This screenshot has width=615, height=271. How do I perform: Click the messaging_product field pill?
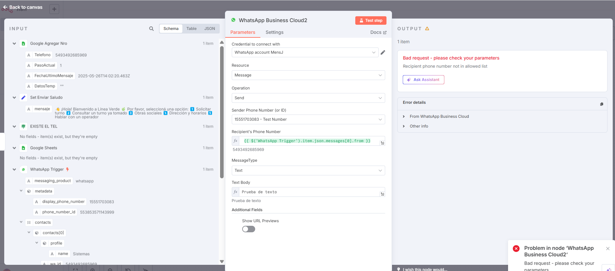pos(49,181)
